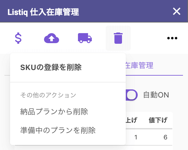This screenshot has height=150, width=188.
Task: Click the partially visible 上げ column header
Action: click(131, 120)
